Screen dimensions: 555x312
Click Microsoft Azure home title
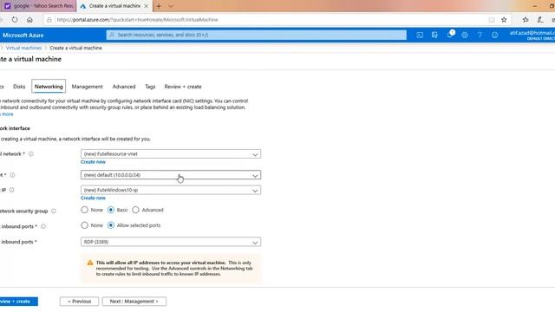tap(23, 36)
